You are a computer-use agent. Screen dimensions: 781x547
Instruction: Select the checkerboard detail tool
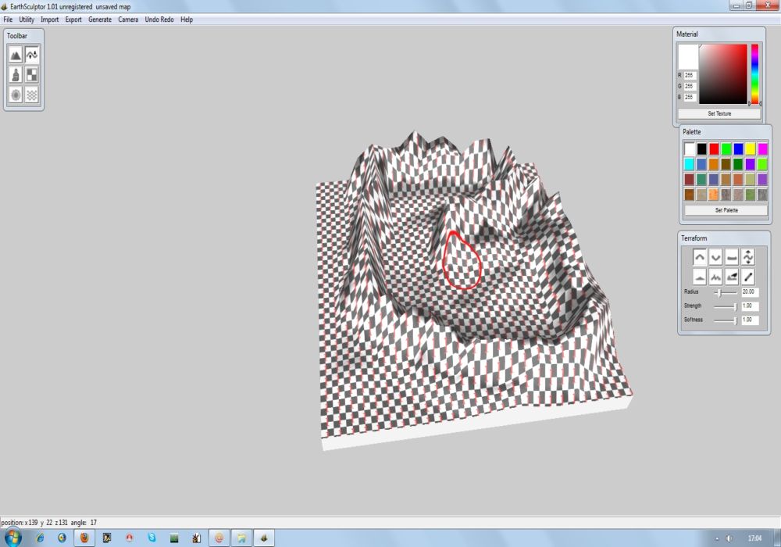pyautogui.click(x=32, y=75)
